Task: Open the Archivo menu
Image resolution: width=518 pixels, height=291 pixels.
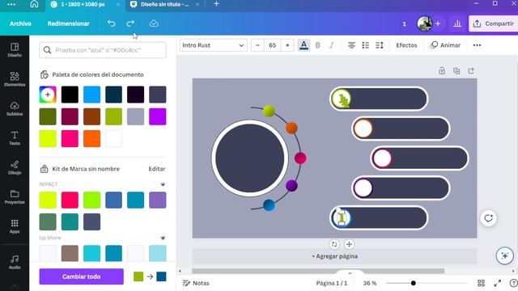Action: point(20,23)
